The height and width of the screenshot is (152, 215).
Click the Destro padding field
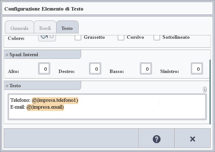(x=95, y=68)
